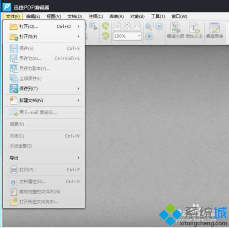Choose the 导出 menu entry
Image resolution: width=229 pixels, height=228 pixels.
(x=44, y=158)
